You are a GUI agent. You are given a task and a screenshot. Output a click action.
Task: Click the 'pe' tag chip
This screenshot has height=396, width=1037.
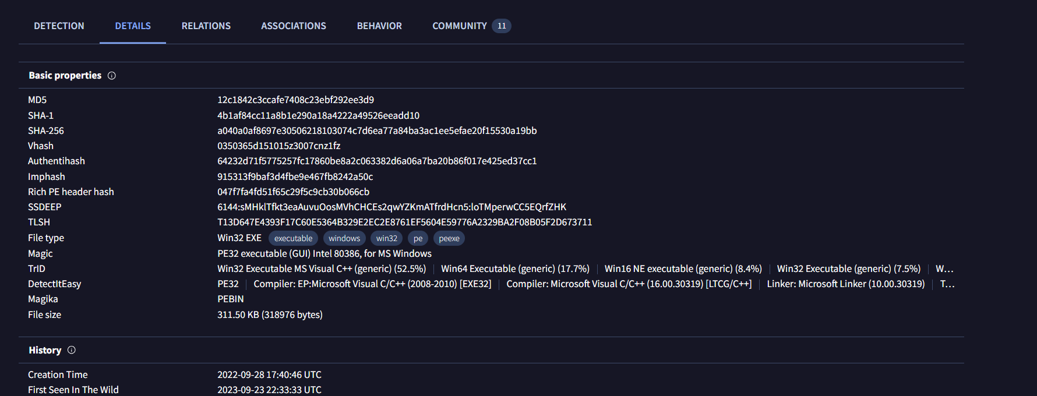(418, 238)
